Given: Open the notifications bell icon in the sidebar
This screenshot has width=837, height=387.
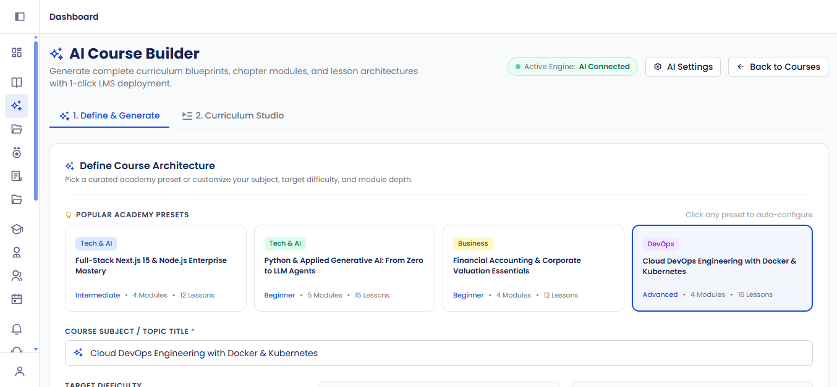Looking at the screenshot, I should (17, 329).
